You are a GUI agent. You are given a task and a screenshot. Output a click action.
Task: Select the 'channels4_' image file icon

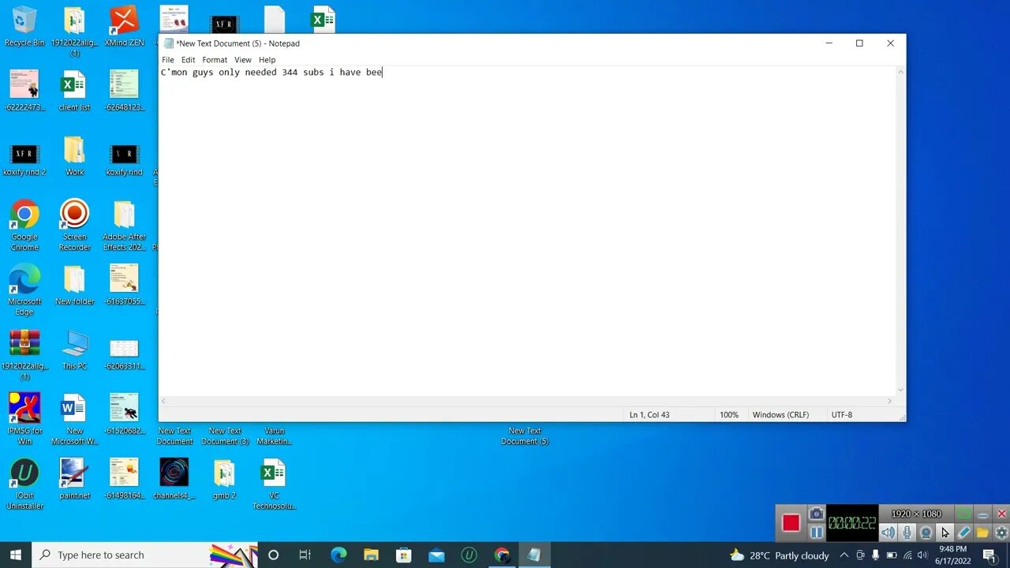tap(174, 479)
